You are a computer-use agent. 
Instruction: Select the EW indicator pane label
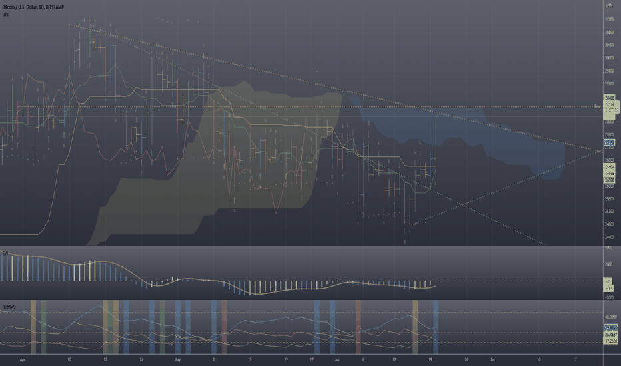(x=5, y=253)
